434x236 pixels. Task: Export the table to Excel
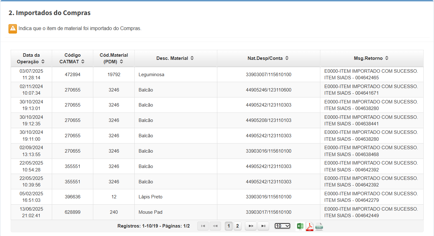click(x=300, y=226)
